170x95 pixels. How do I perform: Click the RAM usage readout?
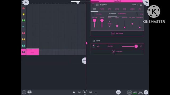pos(141,93)
